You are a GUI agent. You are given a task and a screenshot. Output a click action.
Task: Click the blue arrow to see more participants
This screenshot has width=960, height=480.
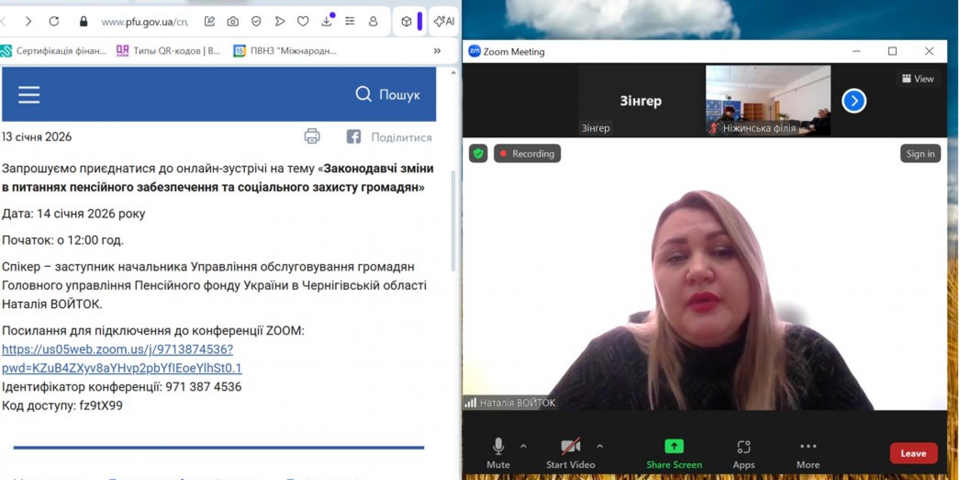pos(853,101)
